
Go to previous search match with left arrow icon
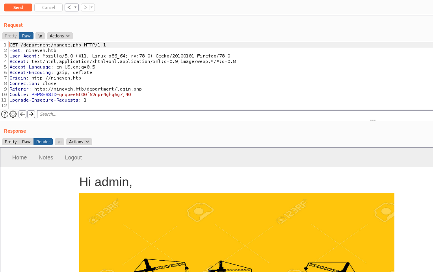tap(22, 114)
